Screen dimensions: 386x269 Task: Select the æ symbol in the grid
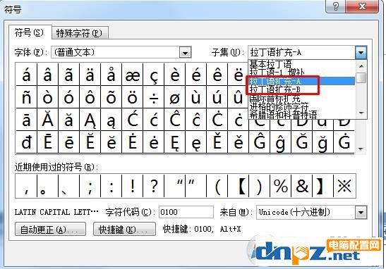[x=133, y=75]
